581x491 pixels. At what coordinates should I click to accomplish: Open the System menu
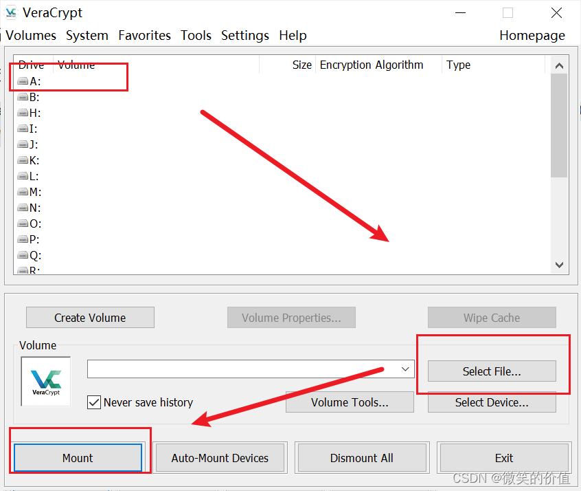(87, 36)
